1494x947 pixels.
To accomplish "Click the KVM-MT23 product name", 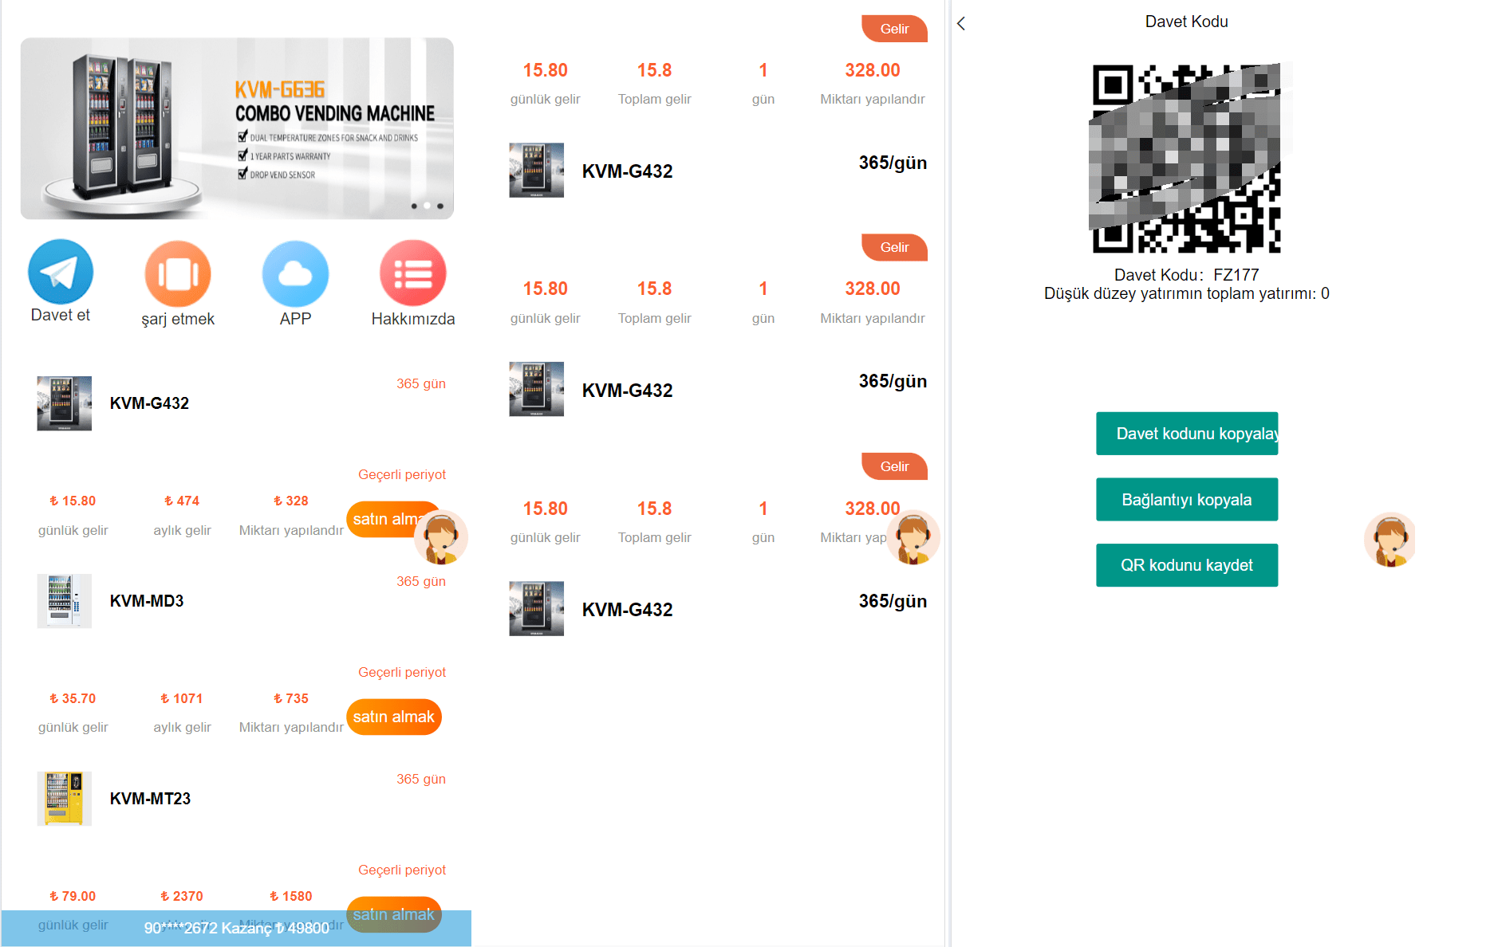I will (x=150, y=799).
